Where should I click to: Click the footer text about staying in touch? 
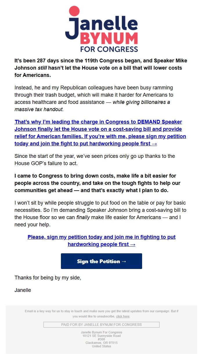pyautogui.click(x=101, y=311)
